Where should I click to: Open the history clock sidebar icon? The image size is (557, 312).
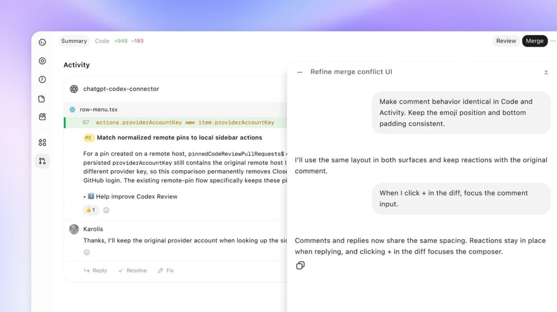[42, 79]
